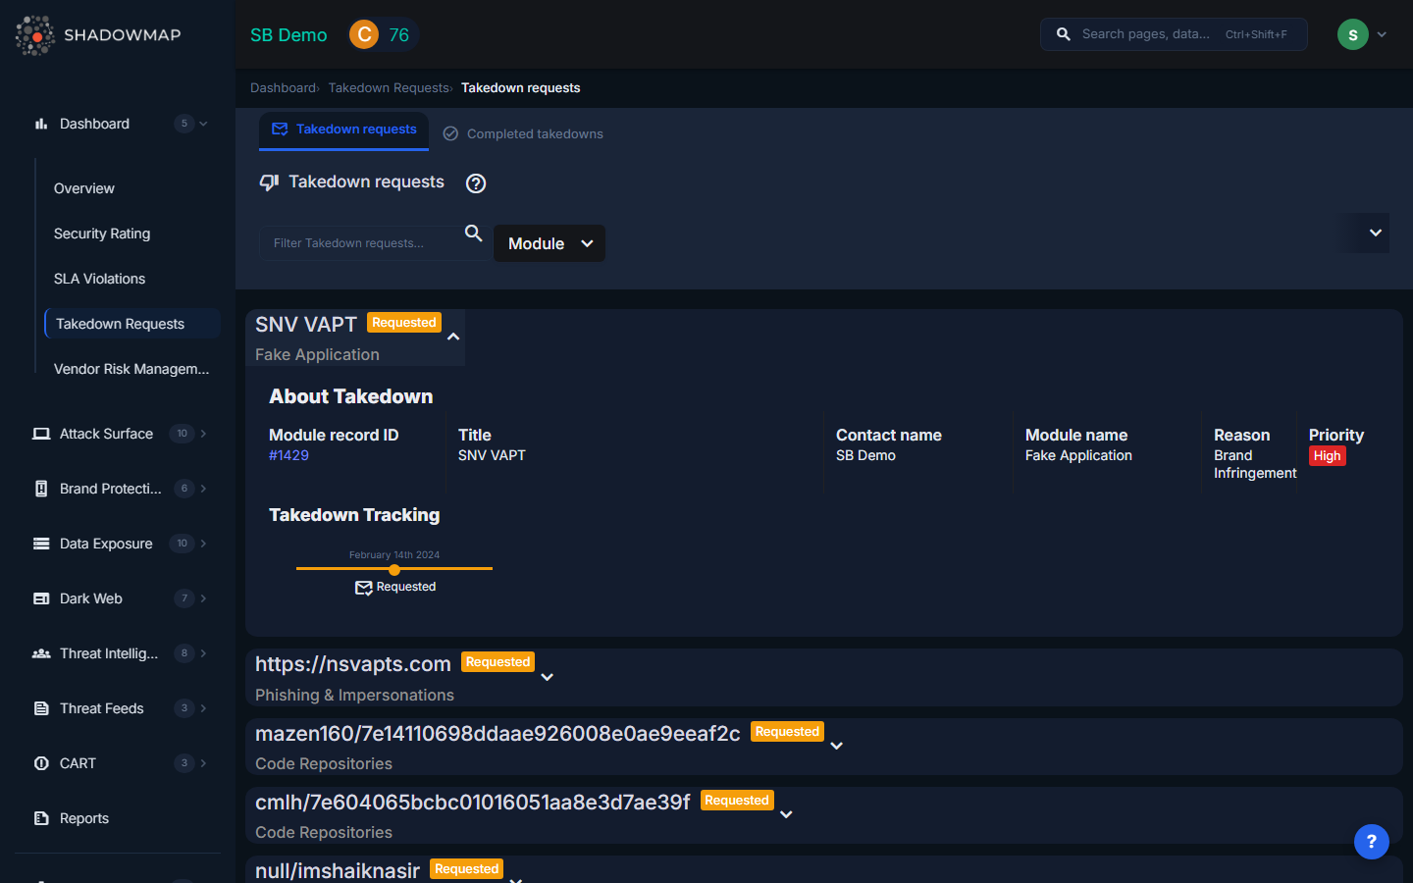1413x883 pixels.
Task: Open the Reports sidebar item
Action: (x=83, y=818)
